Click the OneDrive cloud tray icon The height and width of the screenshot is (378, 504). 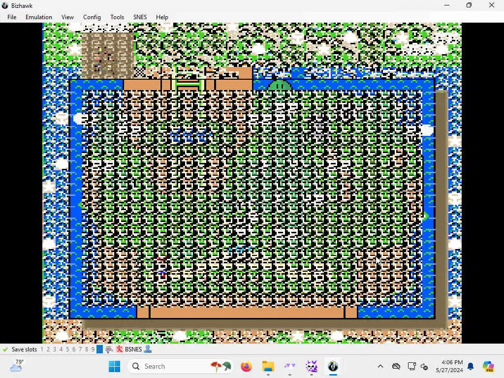coord(396,366)
